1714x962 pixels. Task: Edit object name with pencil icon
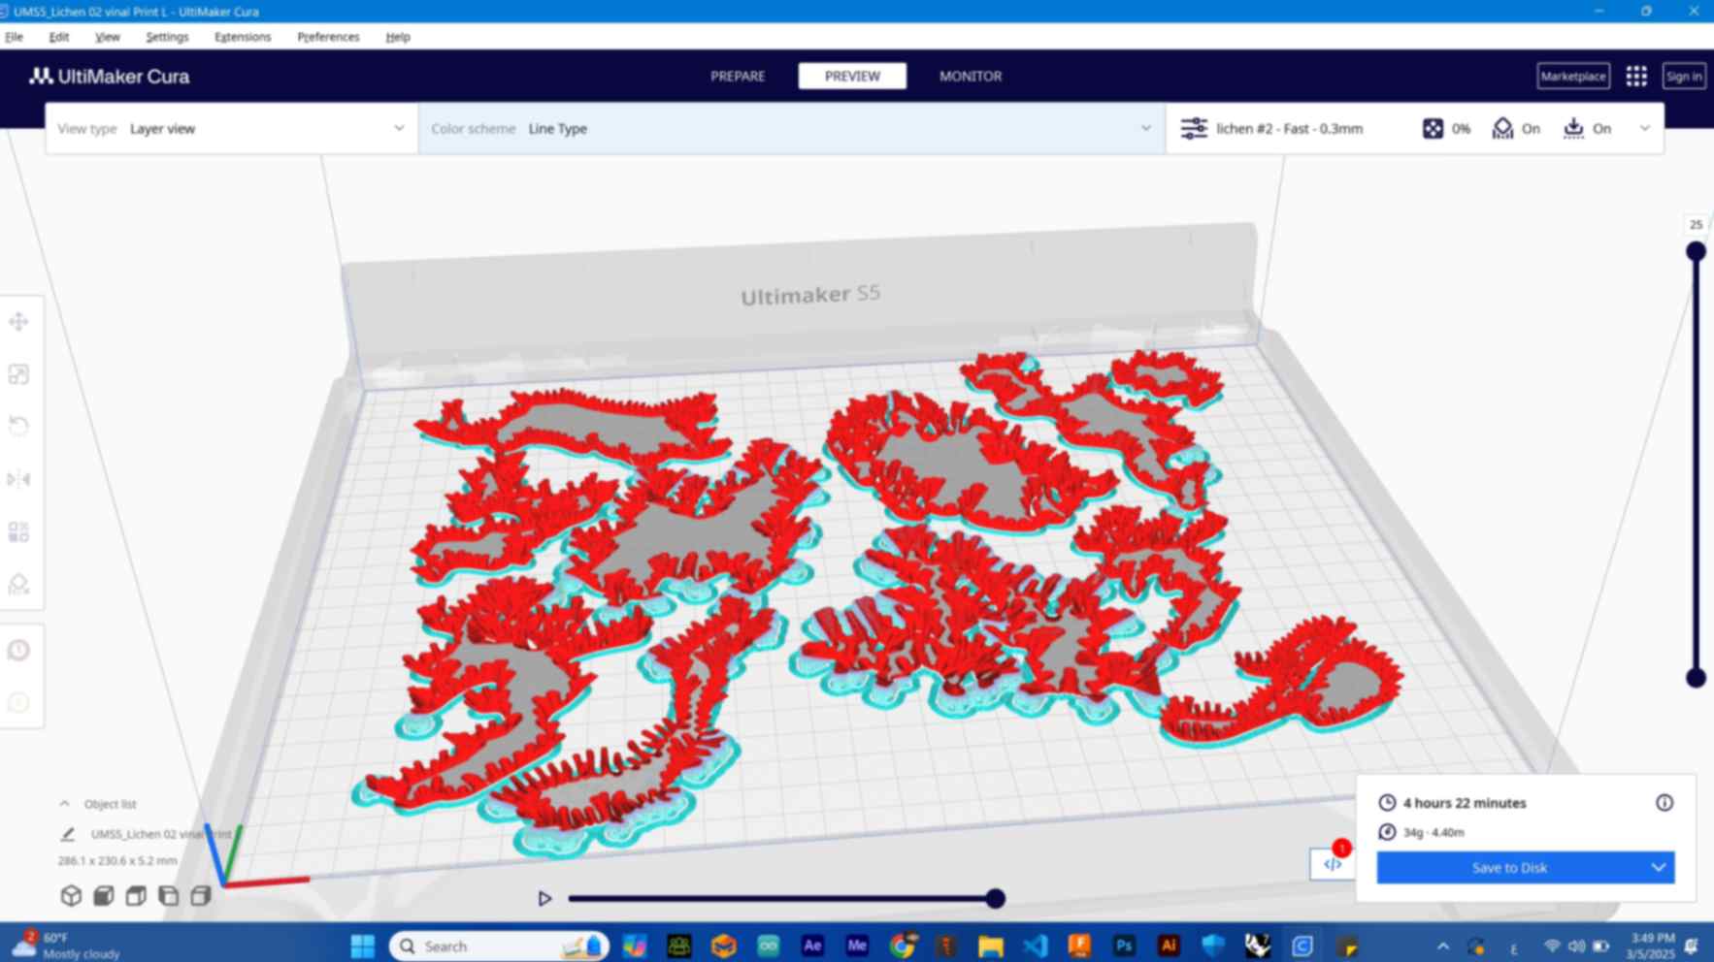[67, 834]
